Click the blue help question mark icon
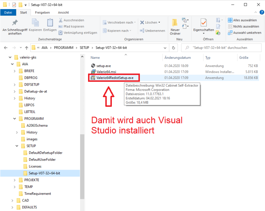 tap(261, 12)
